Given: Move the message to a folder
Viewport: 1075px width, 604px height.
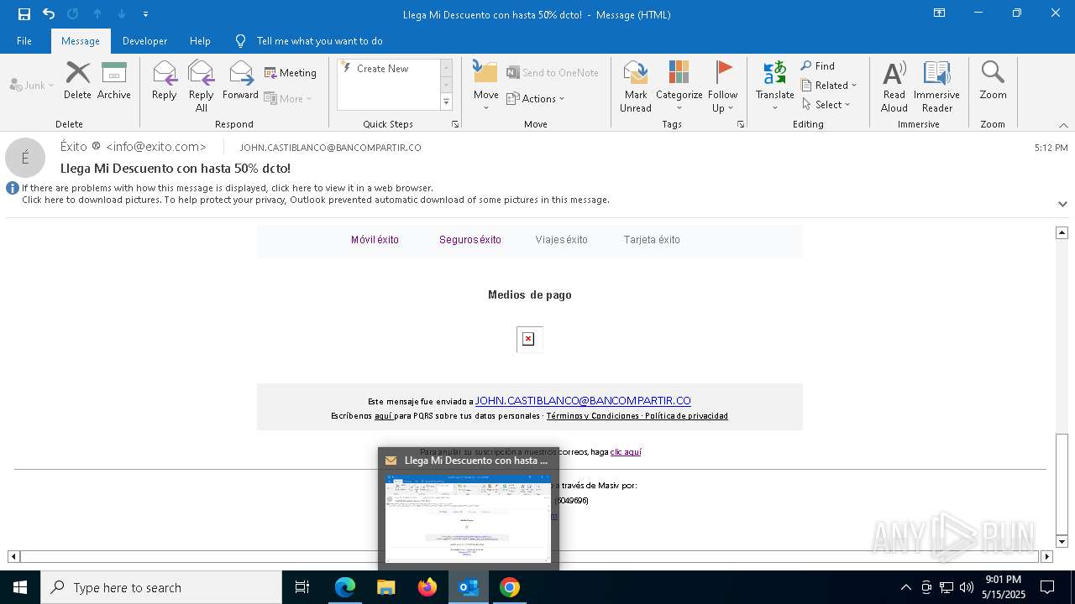Looking at the screenshot, I should [486, 86].
